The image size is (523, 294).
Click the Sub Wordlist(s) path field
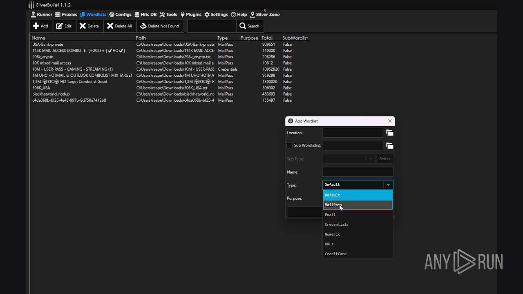(353, 145)
